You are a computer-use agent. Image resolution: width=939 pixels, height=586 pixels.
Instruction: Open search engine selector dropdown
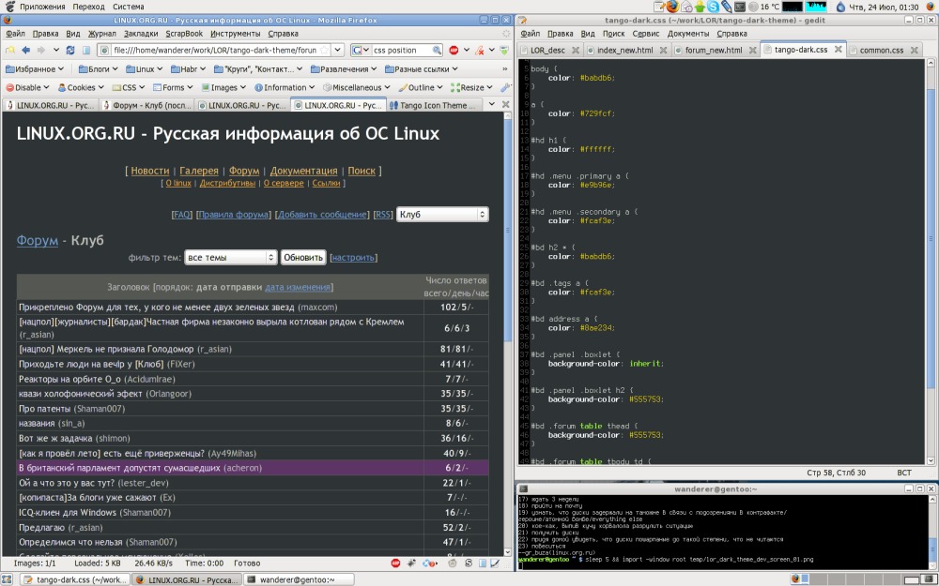click(x=361, y=51)
